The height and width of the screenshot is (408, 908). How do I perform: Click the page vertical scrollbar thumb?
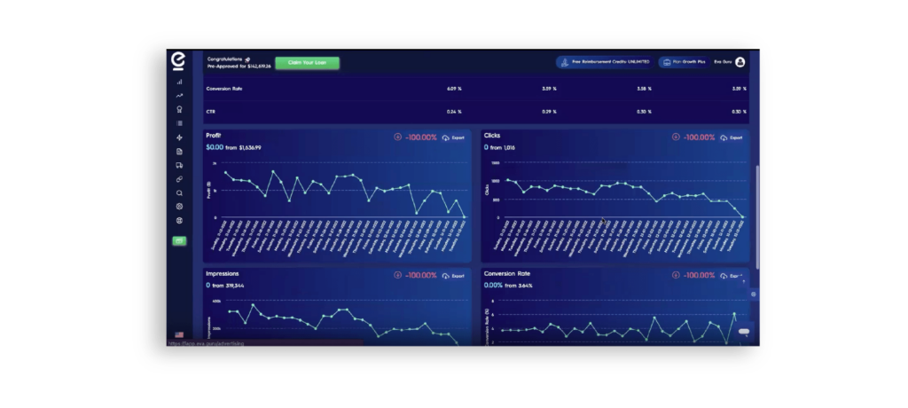click(x=756, y=216)
